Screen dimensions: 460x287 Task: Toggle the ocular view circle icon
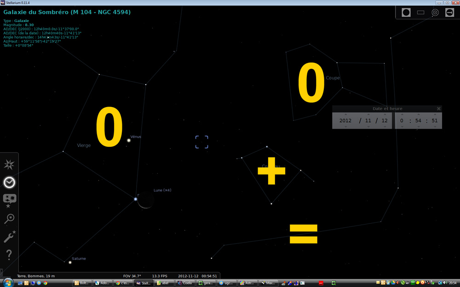tap(406, 12)
